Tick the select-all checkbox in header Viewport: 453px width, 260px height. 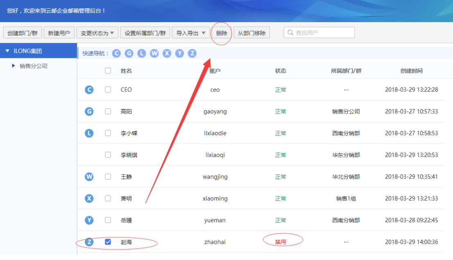[x=108, y=71]
